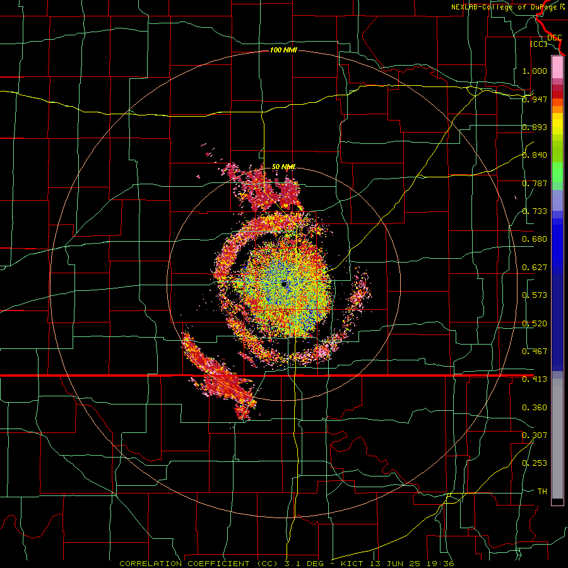The width and height of the screenshot is (568, 568).
Task: Pick the light pink swatch atop the color bar
Action: (x=557, y=67)
